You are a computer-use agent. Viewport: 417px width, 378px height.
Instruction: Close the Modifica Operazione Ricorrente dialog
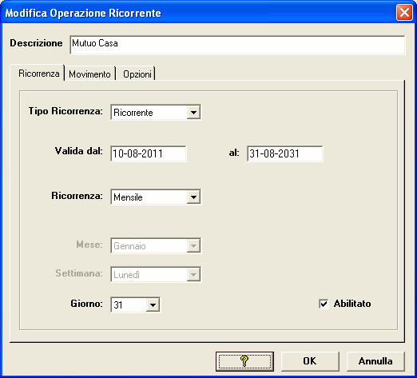pyautogui.click(x=404, y=13)
